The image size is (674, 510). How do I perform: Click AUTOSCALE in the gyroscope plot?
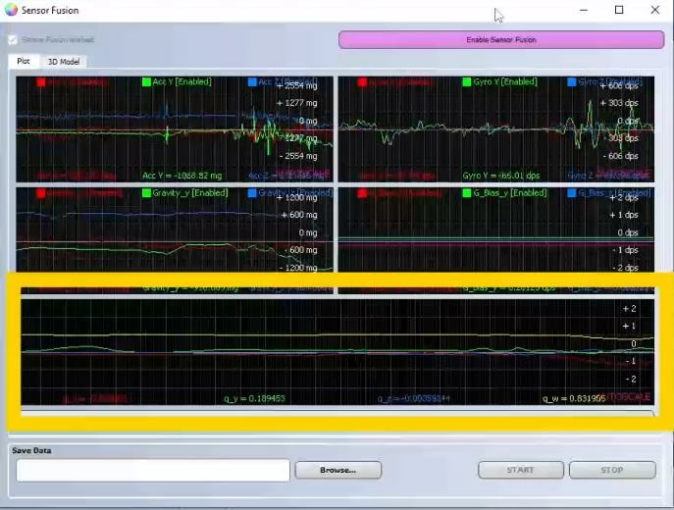point(625,174)
